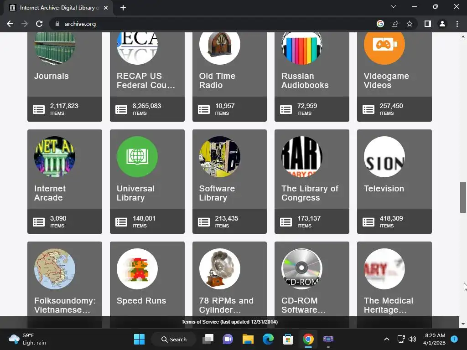Click the Folksoundomy Vietnamese map image
Screen dimensions: 467x350
(55, 269)
